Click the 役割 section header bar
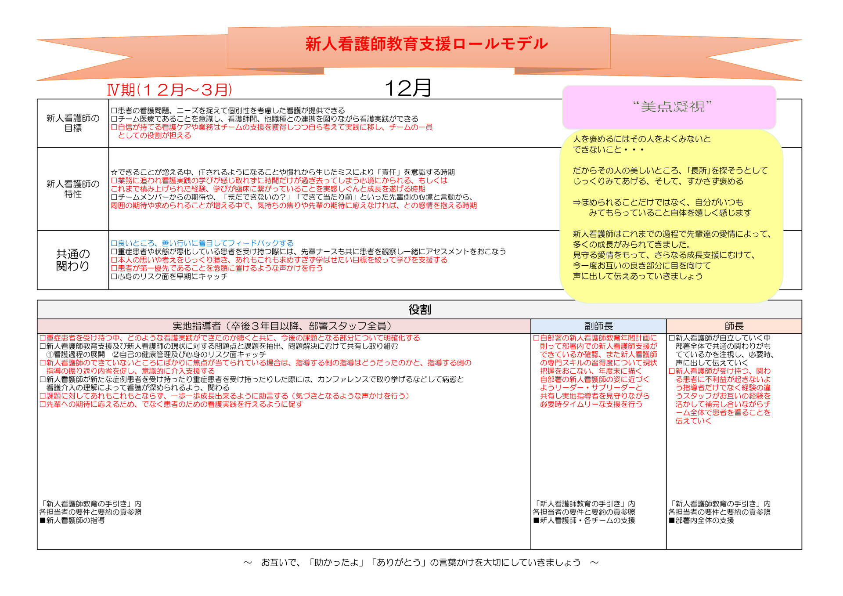This screenshot has width=843, height=596. click(x=419, y=310)
